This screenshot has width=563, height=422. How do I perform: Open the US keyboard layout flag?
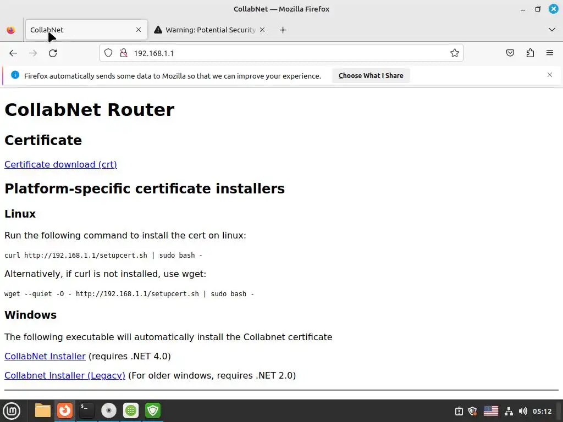491,411
